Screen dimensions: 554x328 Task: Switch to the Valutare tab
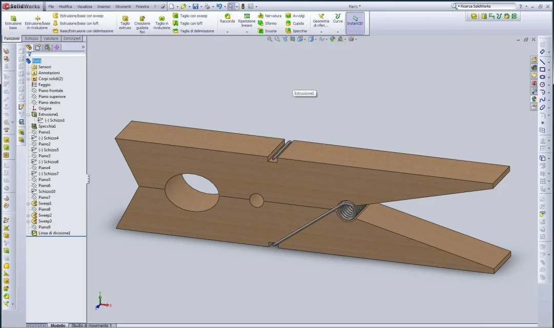(x=51, y=38)
